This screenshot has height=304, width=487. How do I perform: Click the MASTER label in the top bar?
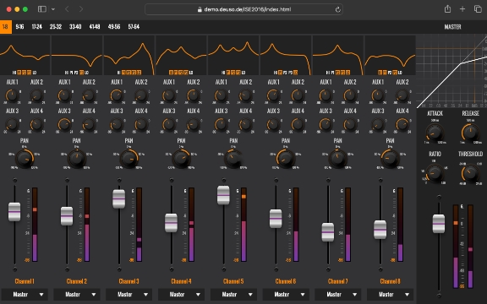click(452, 27)
